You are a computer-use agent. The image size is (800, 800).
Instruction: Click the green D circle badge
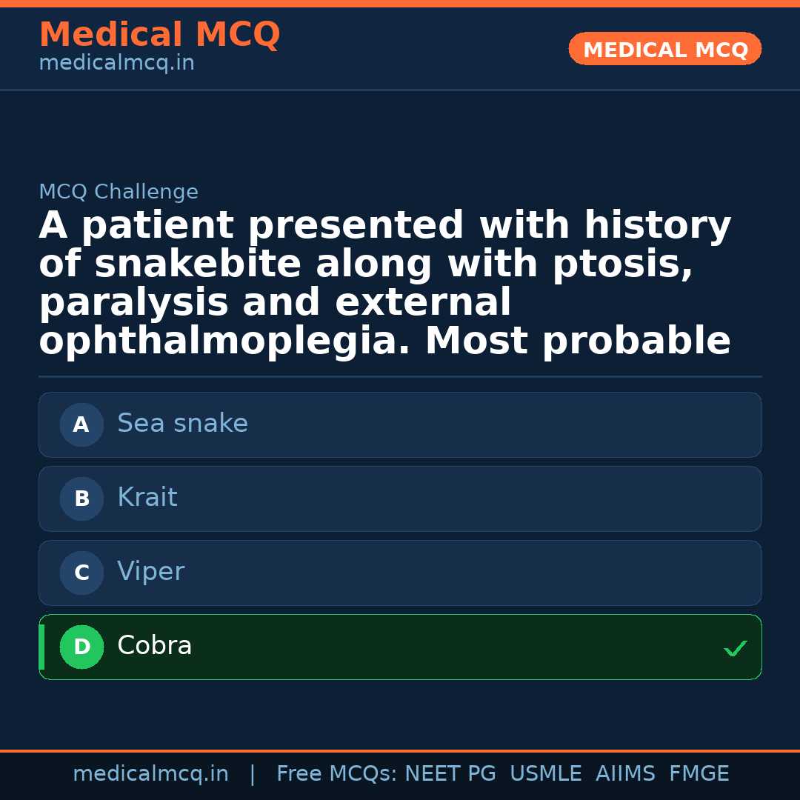tap(81, 647)
